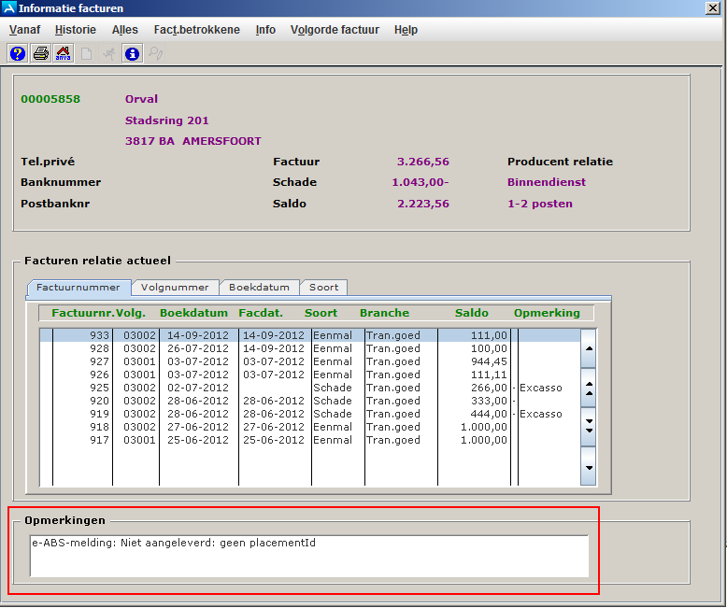Click the greyed-out person search icon

(x=155, y=54)
